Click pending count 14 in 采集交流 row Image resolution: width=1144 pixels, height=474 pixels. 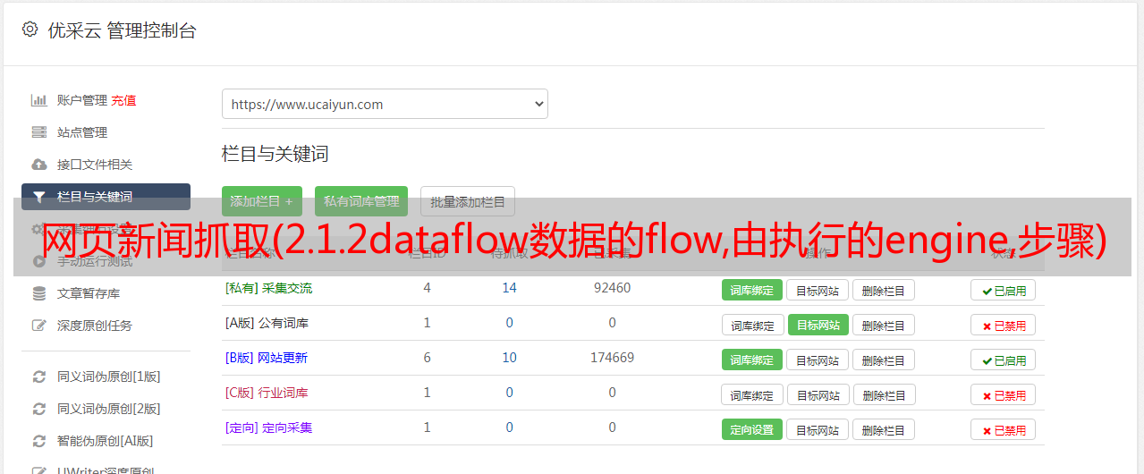point(510,288)
